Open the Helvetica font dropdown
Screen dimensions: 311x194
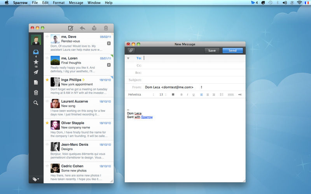[141, 95]
